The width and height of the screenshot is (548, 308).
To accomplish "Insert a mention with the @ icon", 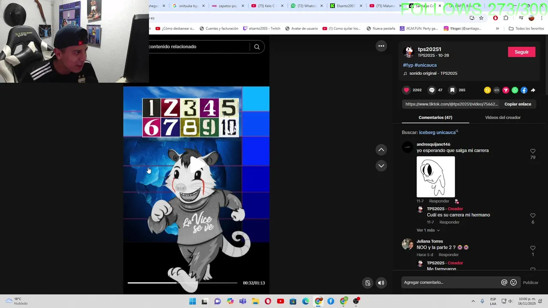I will [x=504, y=282].
